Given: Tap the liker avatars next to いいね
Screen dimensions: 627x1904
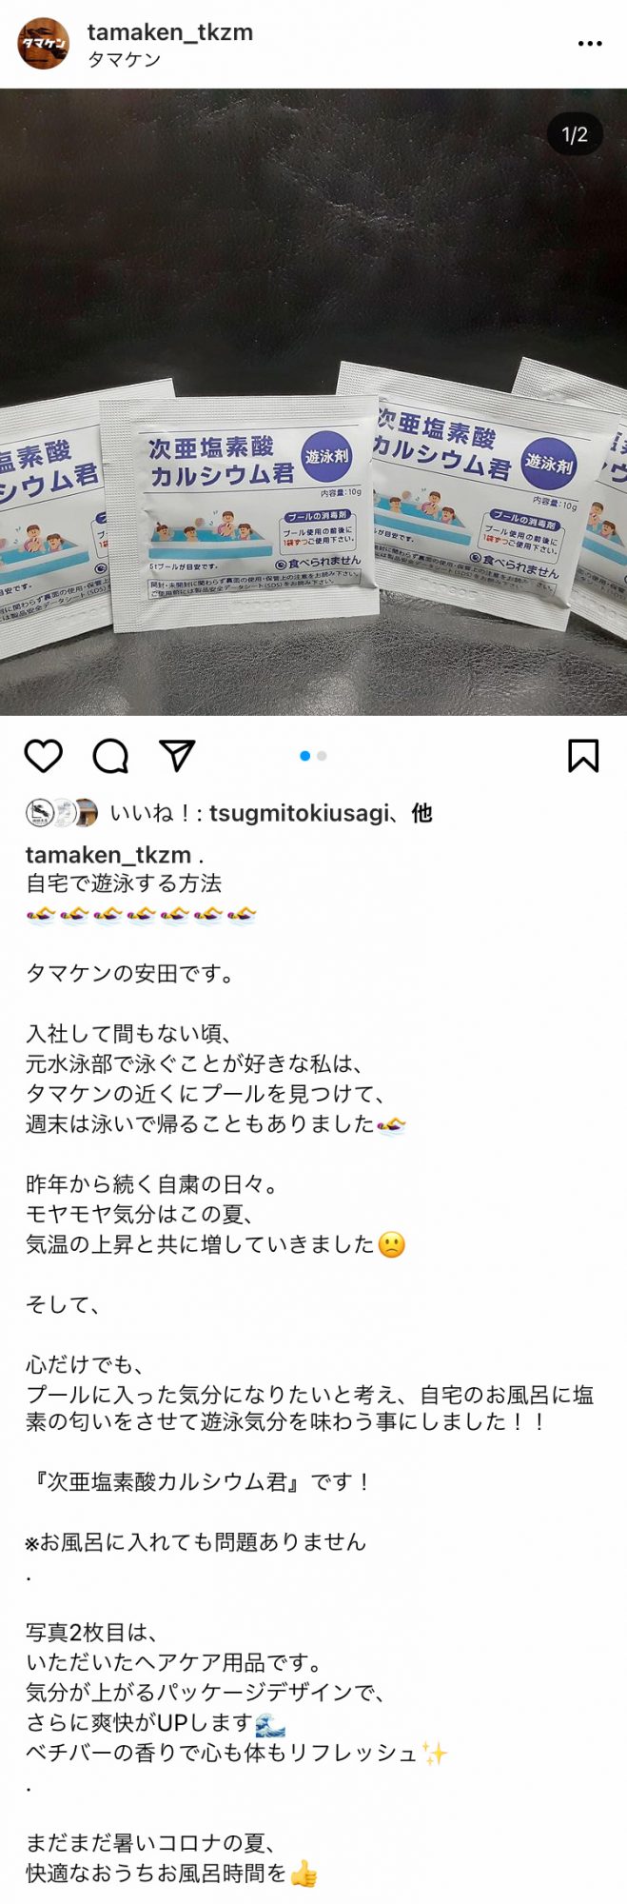Looking at the screenshot, I should [62, 812].
